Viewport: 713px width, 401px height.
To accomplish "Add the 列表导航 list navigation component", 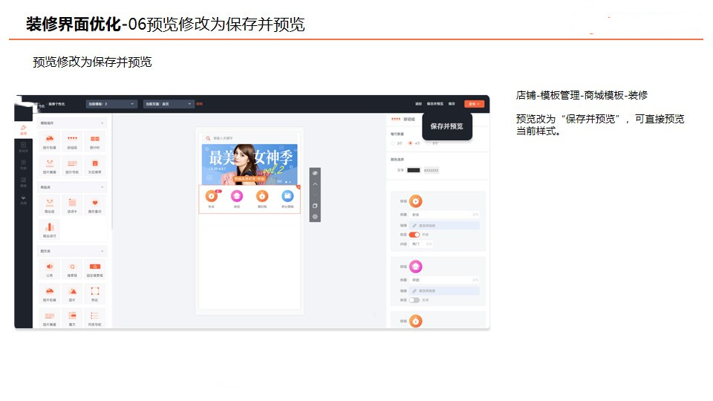I will click(x=94, y=318).
